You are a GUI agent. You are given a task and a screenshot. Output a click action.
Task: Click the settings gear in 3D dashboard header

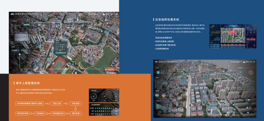click(254, 62)
